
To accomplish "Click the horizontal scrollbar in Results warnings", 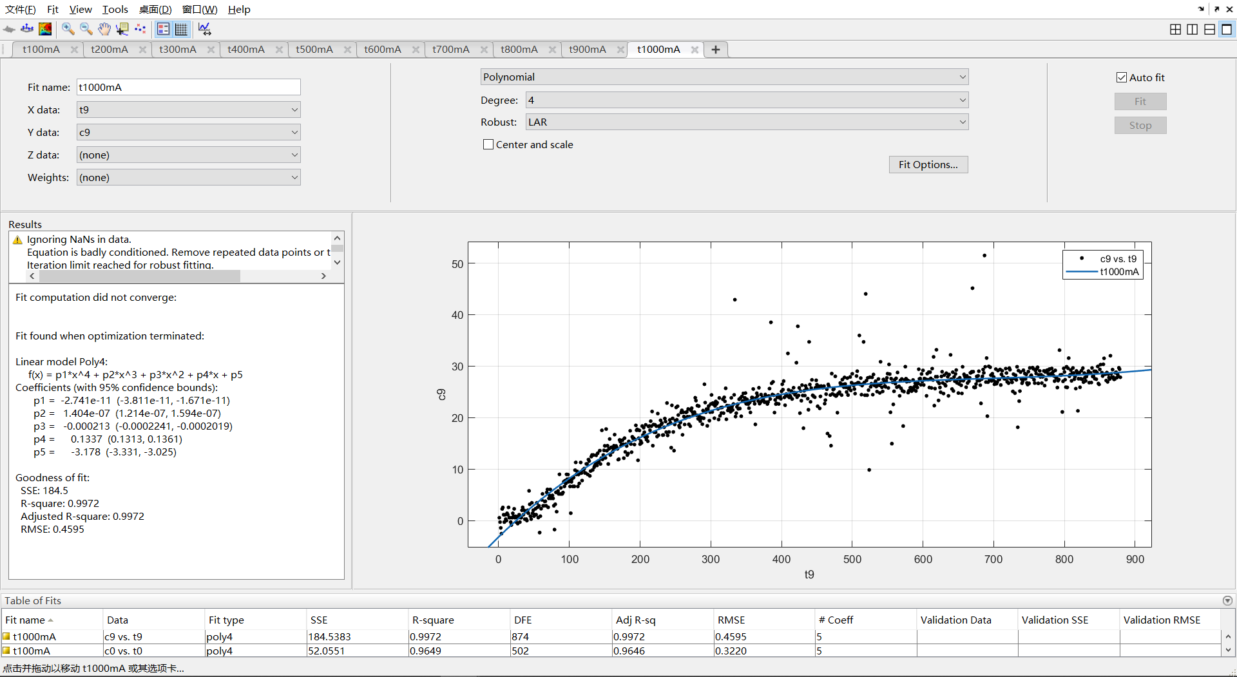I will (x=140, y=276).
